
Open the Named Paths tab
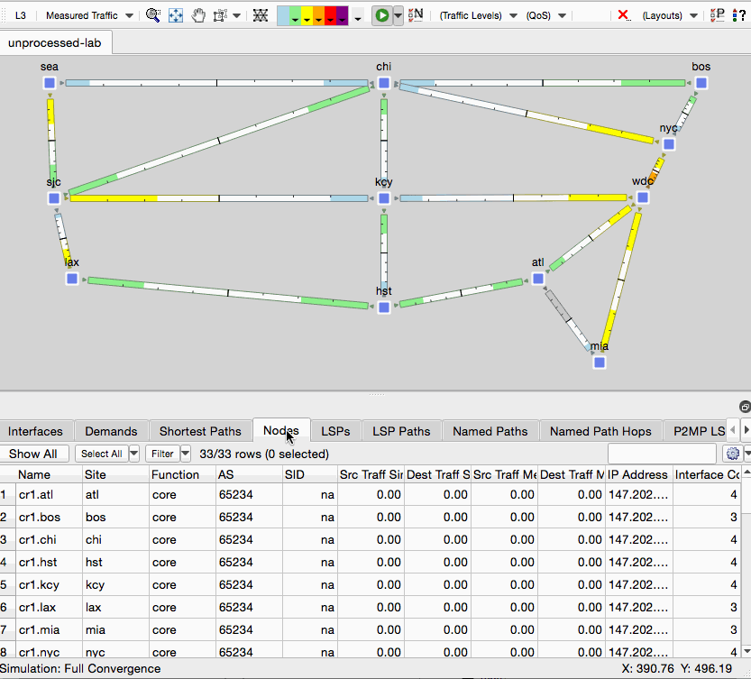tap(490, 431)
